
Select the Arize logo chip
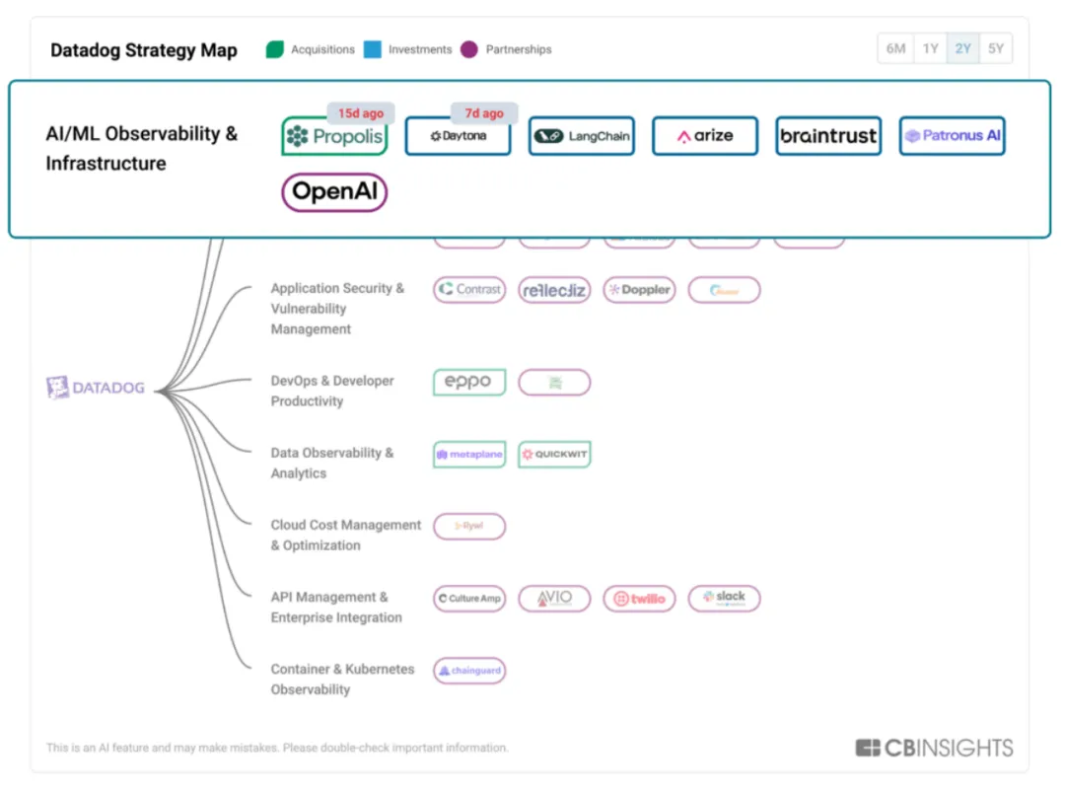(705, 137)
